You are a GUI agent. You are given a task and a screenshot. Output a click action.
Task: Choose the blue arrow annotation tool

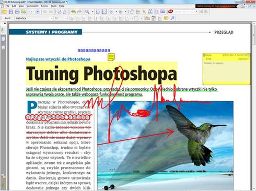click(172, 18)
